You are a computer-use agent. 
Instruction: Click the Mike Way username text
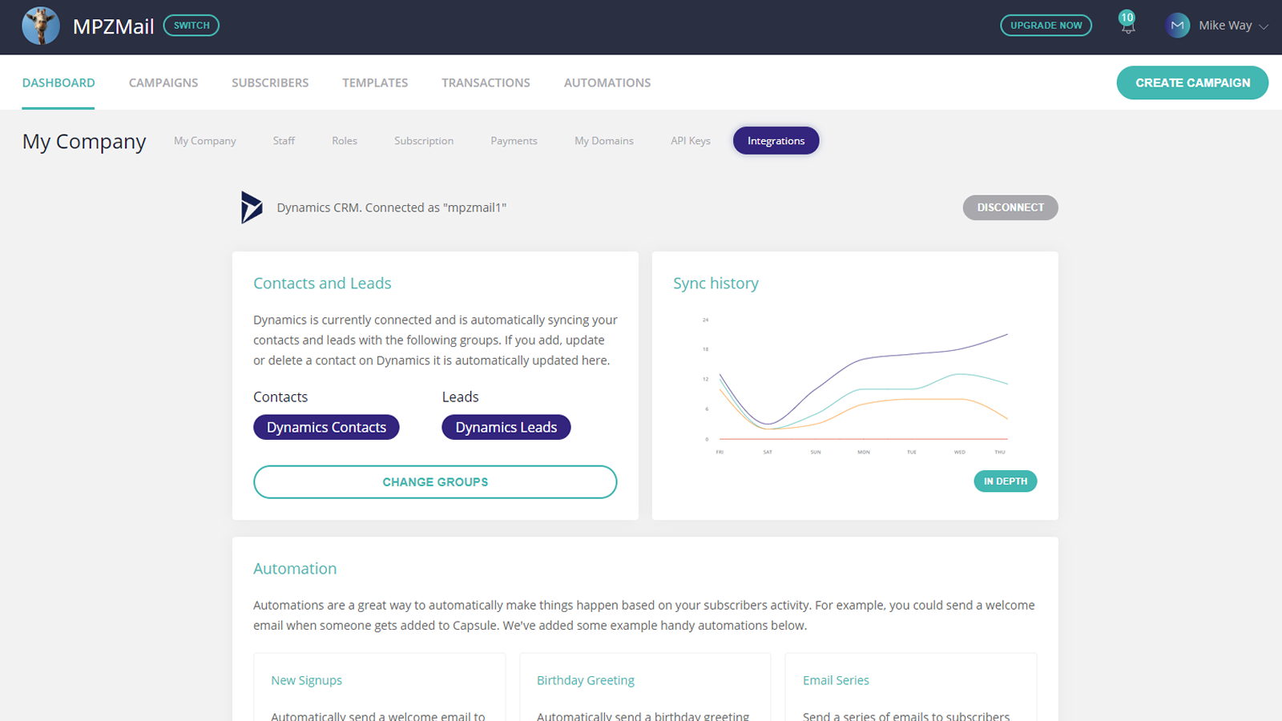coord(1225,26)
